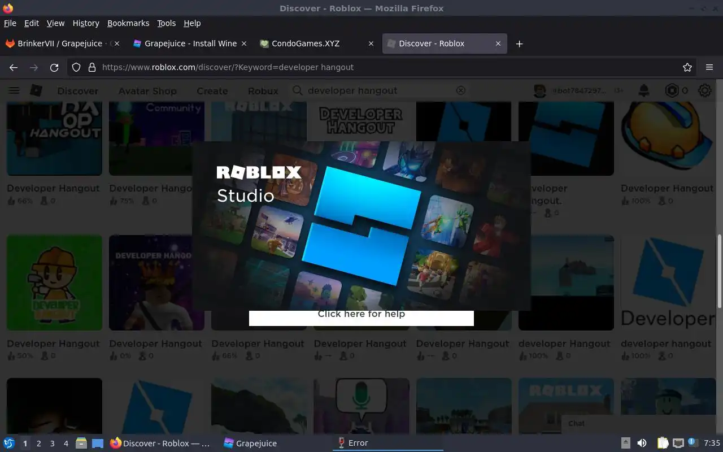Click the Roblox Studio splash window
The width and height of the screenshot is (723, 452).
361,226
